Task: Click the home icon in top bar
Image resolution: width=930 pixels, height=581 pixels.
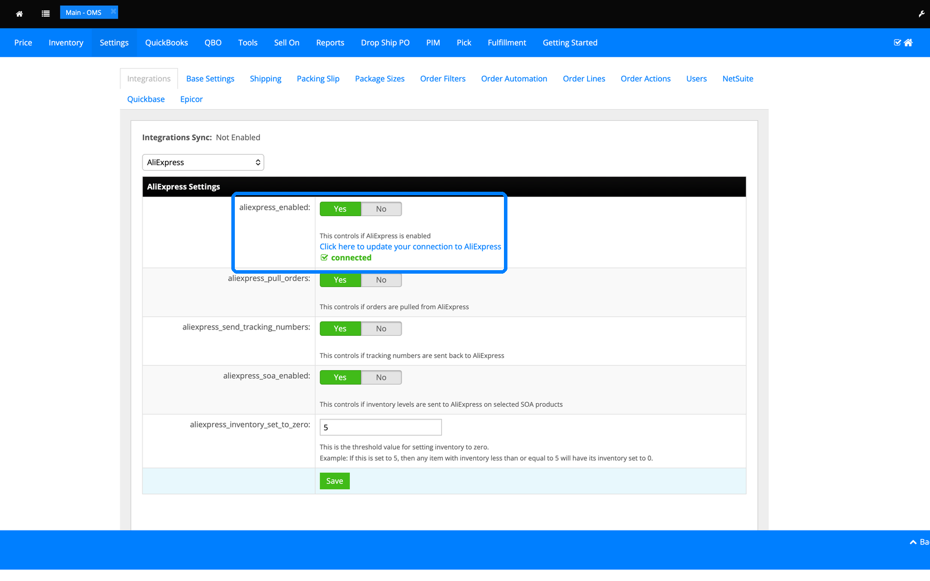Action: click(x=19, y=13)
